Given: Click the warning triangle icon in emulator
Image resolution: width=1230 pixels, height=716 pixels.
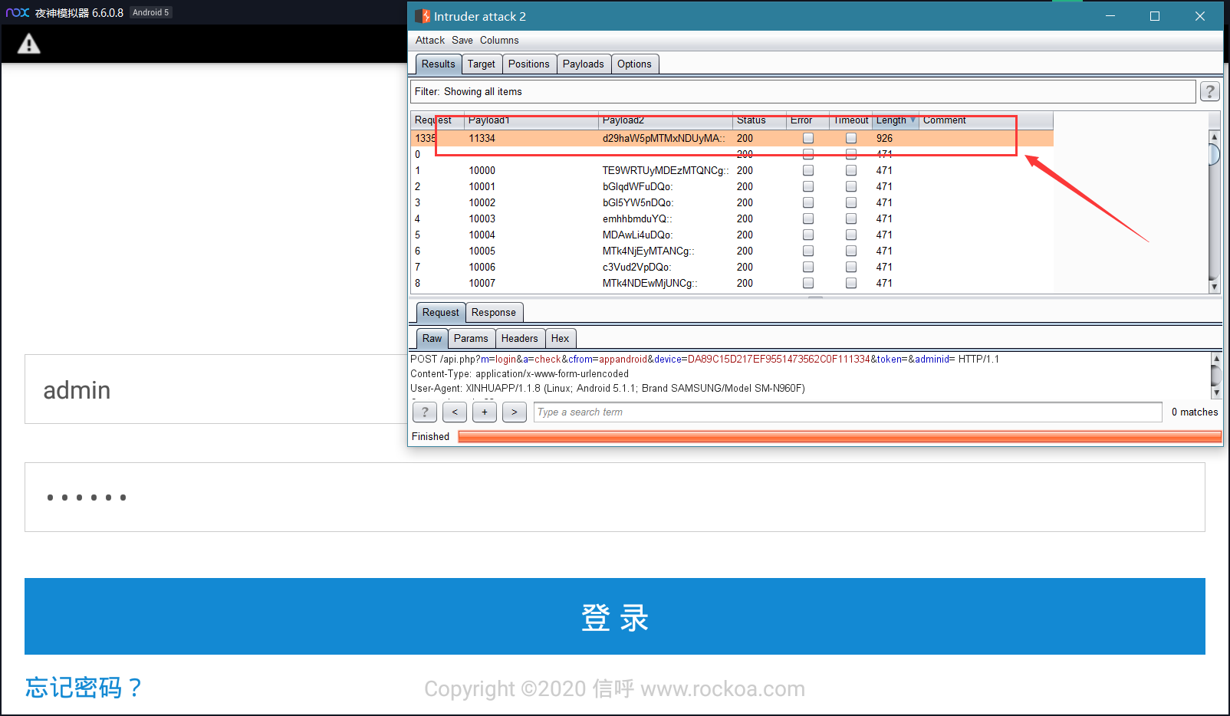Looking at the screenshot, I should tap(29, 44).
